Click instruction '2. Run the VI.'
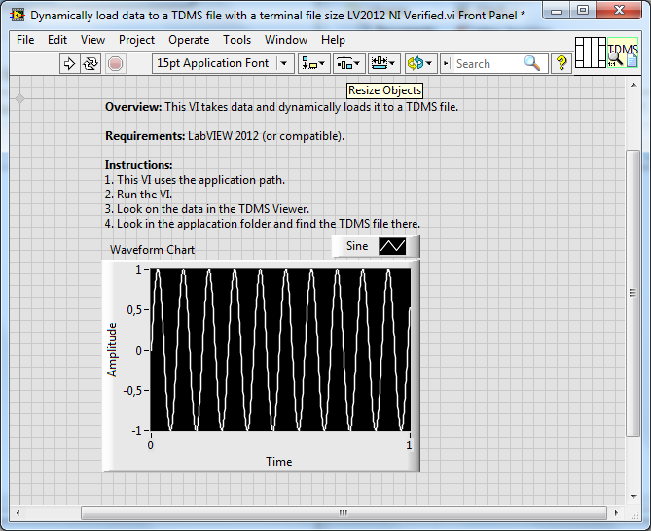Image resolution: width=651 pixels, height=531 pixels. (138, 195)
